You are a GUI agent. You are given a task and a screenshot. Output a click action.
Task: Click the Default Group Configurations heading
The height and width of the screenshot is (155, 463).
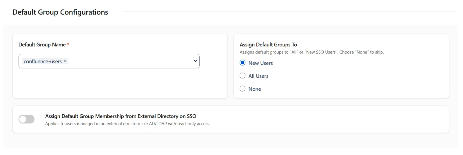(x=60, y=12)
